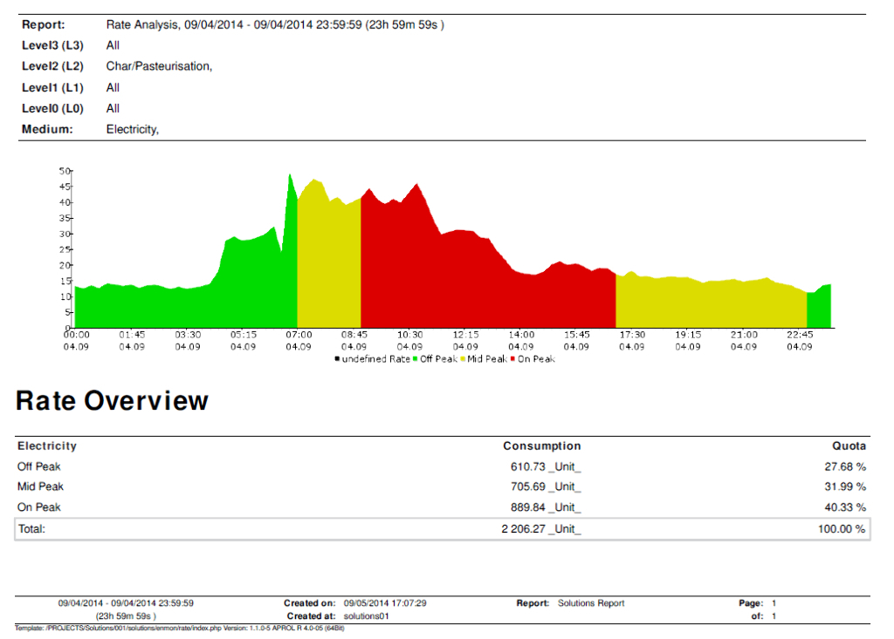Screen dimensions: 894x639
Task: Click the Electricity value beside Medium
Action: click(132, 129)
